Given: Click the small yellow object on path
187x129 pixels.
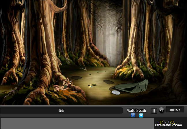Looking at the screenshot, I should coord(91,86).
